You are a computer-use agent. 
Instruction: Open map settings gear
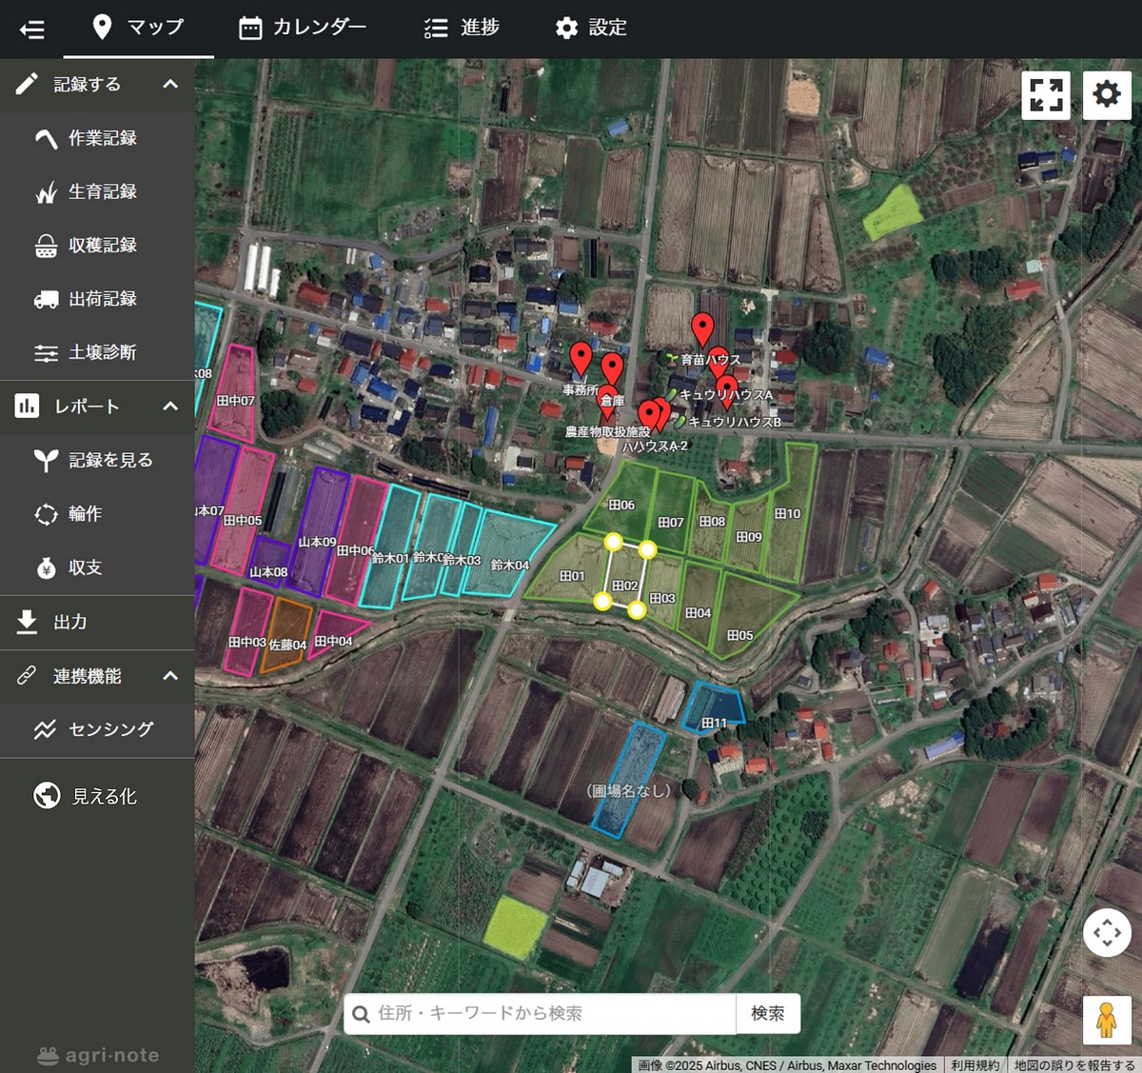[1106, 95]
